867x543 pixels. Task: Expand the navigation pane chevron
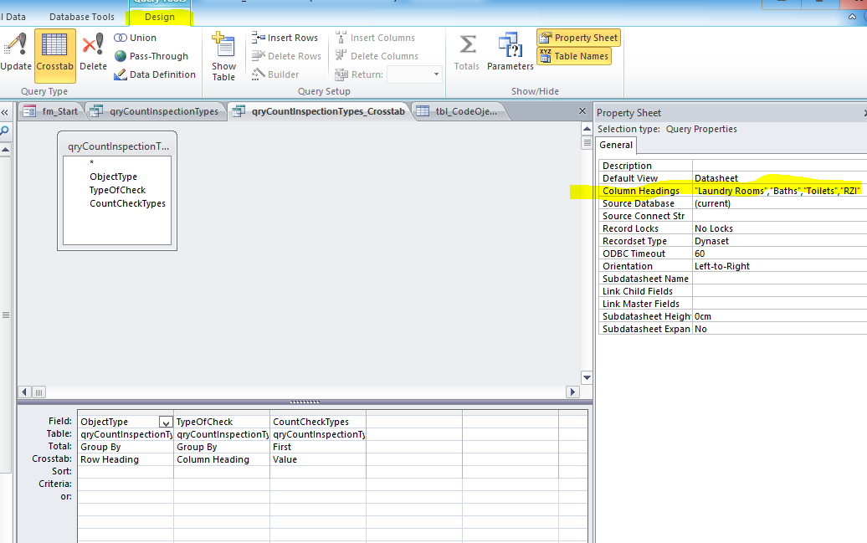point(4,112)
